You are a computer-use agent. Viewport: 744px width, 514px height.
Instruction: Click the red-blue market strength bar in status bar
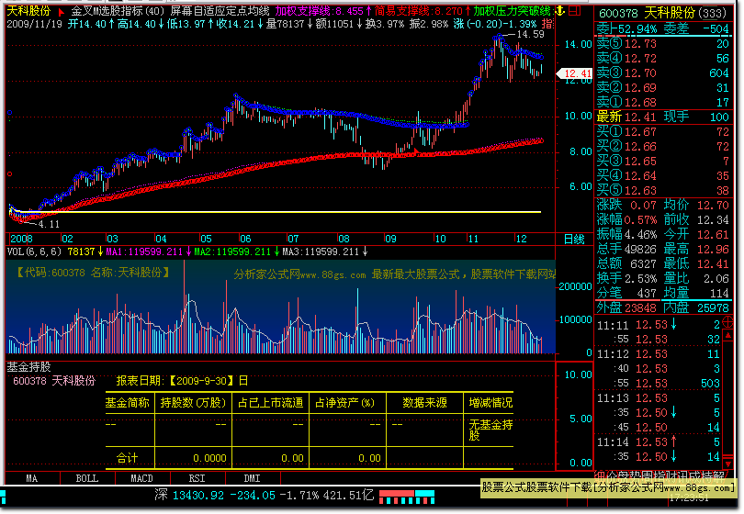tap(404, 496)
